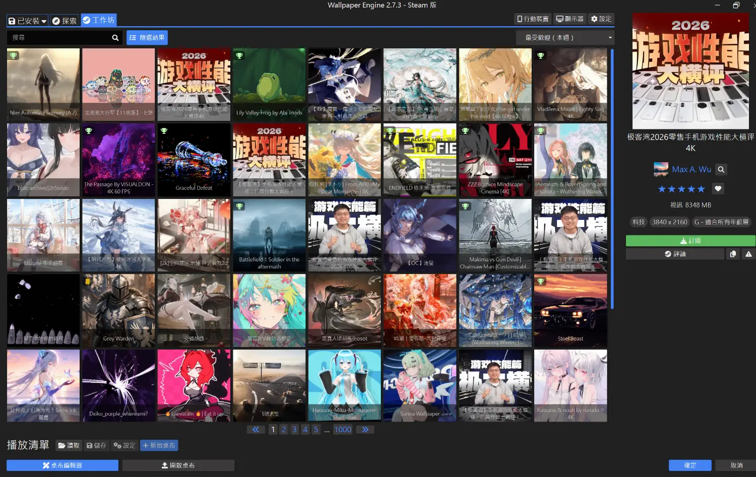
Task: Open the playlist 讀取 load menu
Action: coord(69,446)
